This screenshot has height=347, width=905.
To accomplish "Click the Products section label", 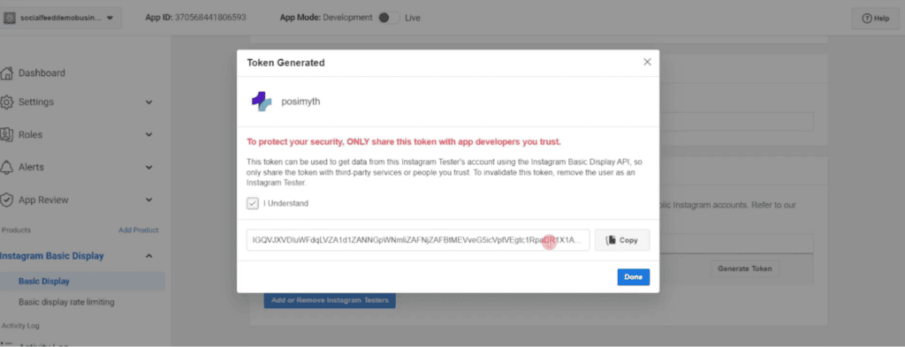I will pyautogui.click(x=16, y=230).
